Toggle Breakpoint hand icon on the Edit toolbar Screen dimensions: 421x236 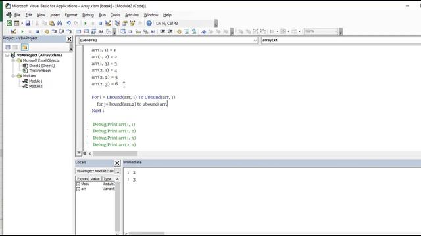(x=179, y=31)
